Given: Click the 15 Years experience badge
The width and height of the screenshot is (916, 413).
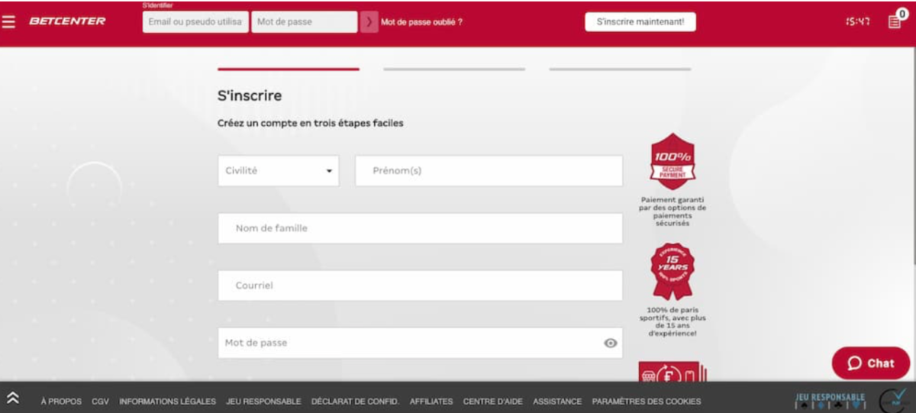Looking at the screenshot, I should (672, 271).
